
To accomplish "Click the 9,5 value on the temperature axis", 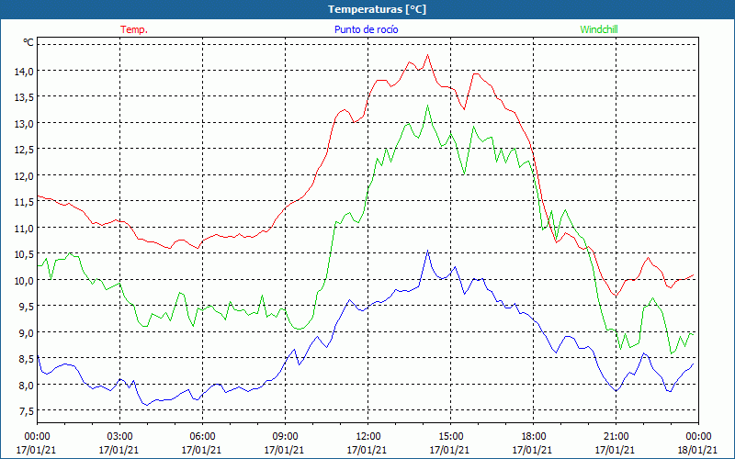I will 27,307.
